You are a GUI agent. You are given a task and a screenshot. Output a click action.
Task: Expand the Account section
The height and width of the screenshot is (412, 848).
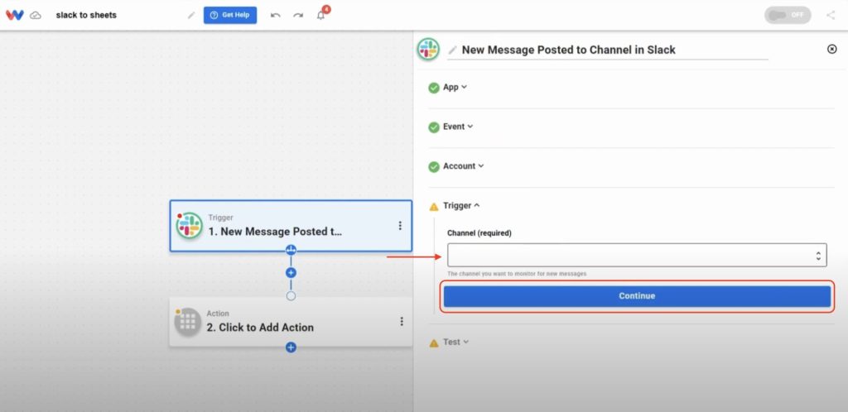(x=464, y=165)
